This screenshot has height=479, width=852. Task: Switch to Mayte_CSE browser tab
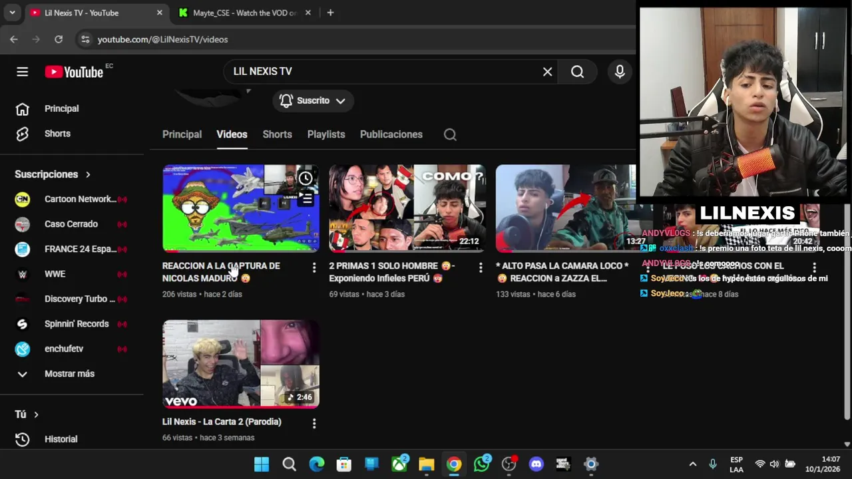[x=243, y=13]
